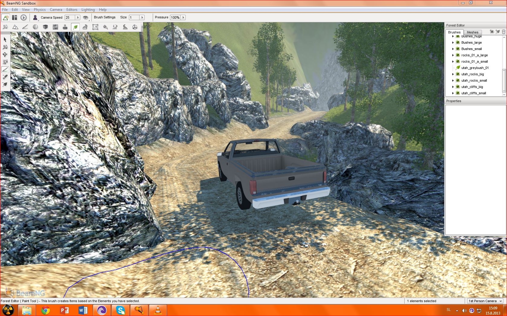507x316 pixels.
Task: Click the Camera Speed value field
Action: (x=70, y=17)
